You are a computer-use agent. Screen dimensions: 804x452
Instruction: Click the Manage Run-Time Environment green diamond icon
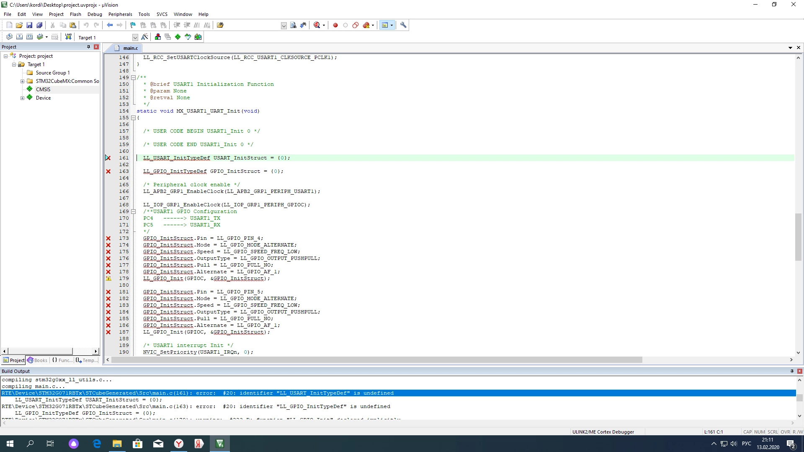pos(178,37)
